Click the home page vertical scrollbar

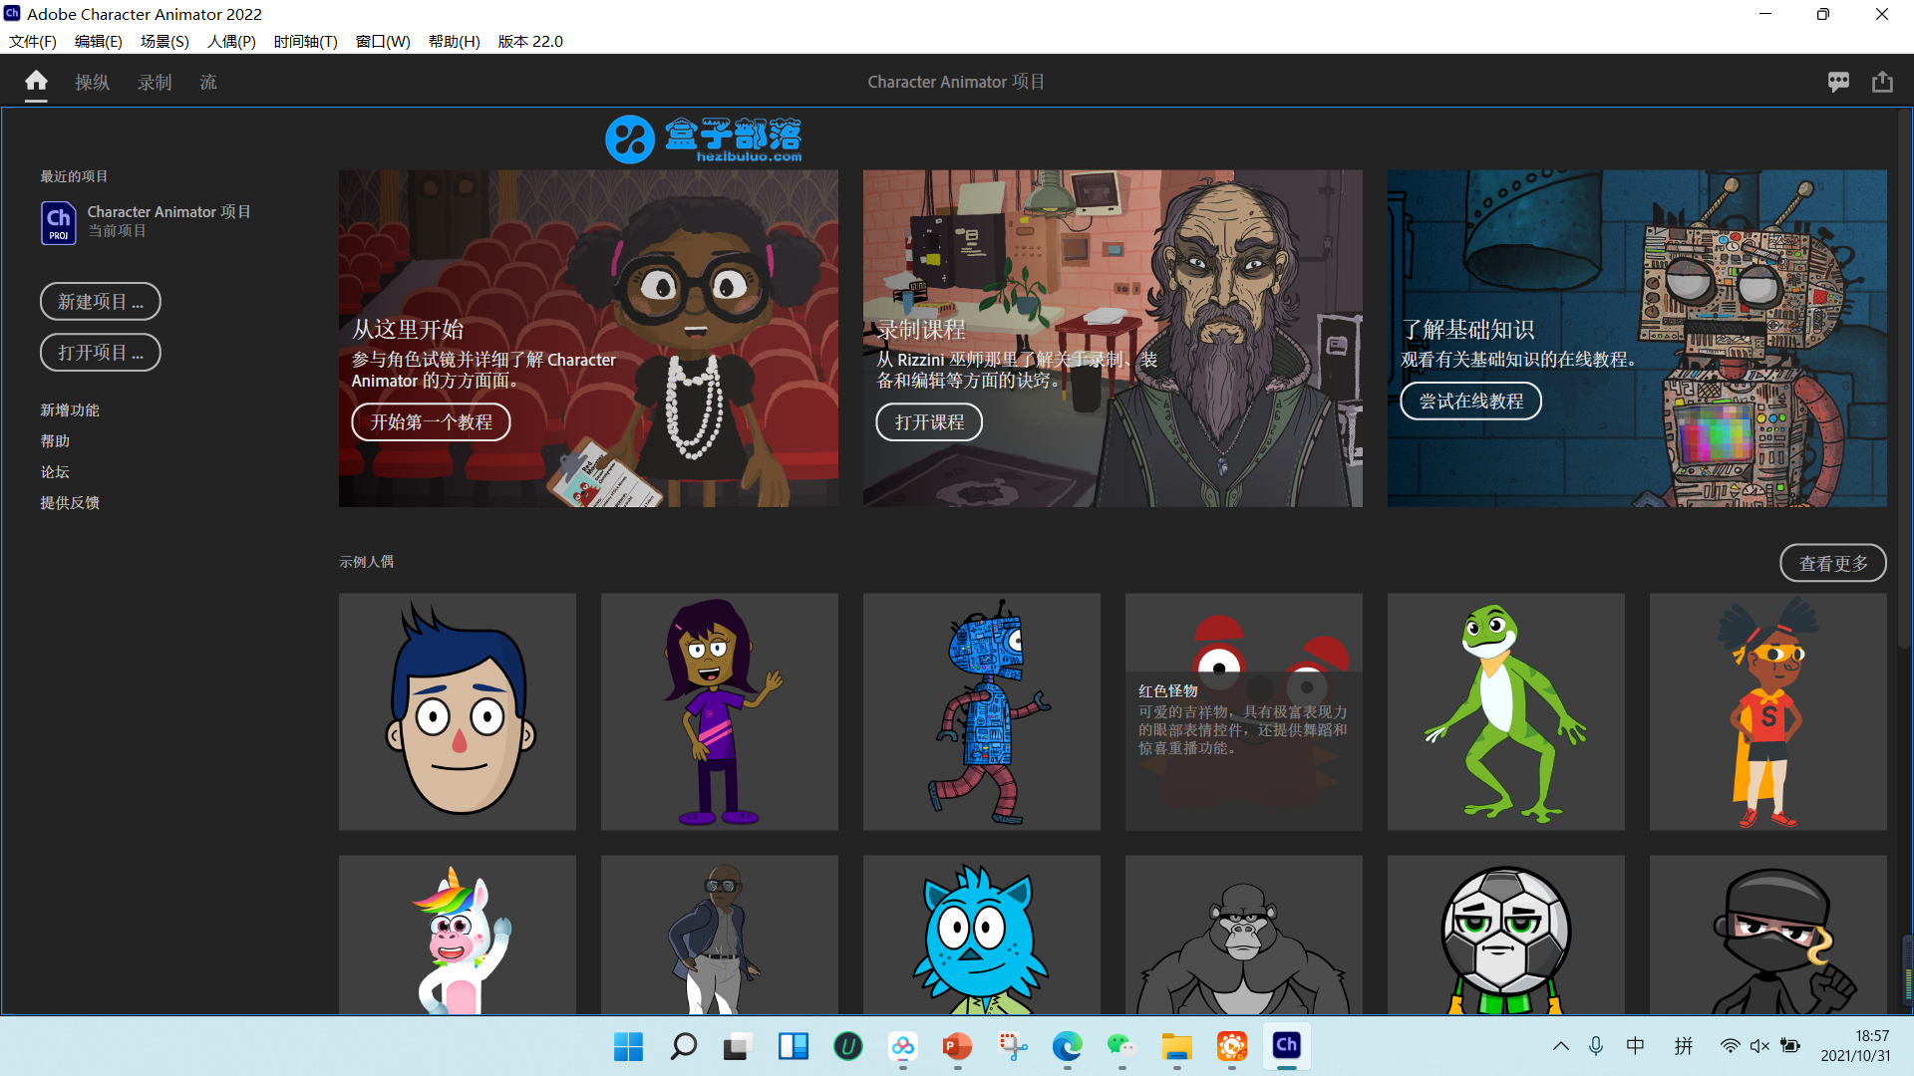click(1905, 379)
